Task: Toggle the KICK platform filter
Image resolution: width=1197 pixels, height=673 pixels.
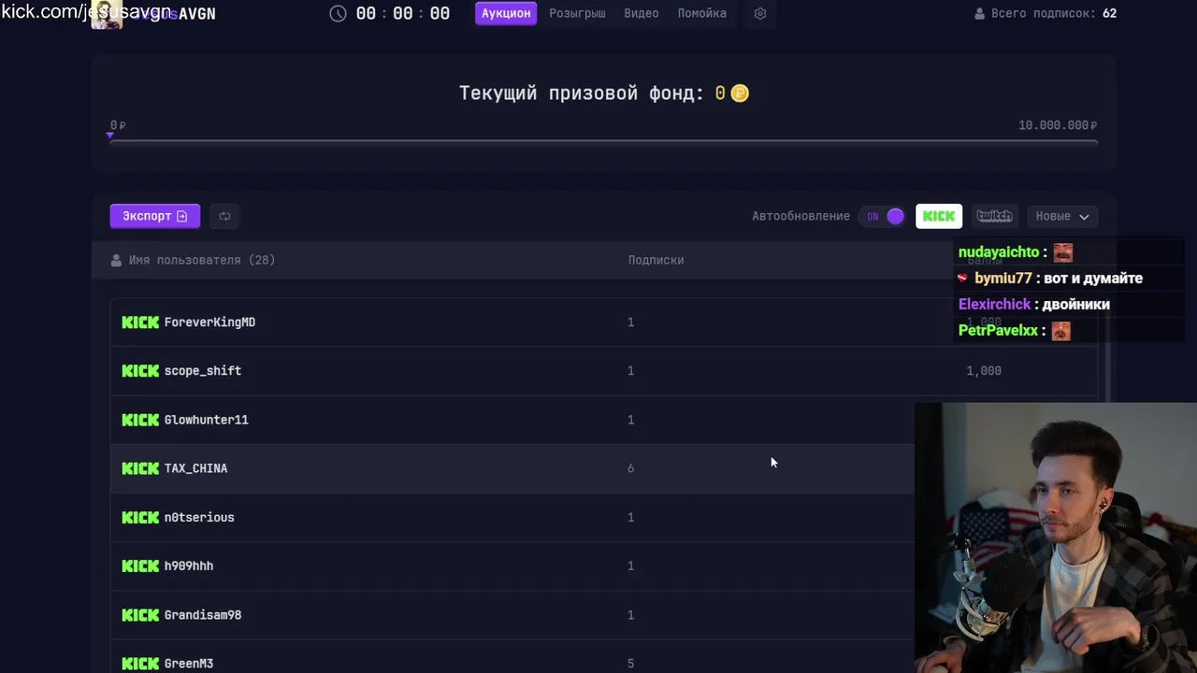Action: [x=939, y=216]
